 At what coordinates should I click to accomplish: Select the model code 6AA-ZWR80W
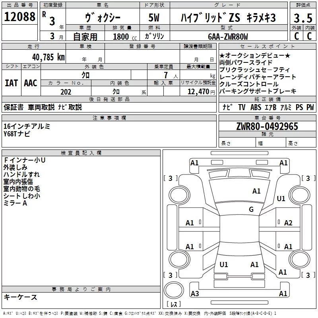(x=228, y=37)
